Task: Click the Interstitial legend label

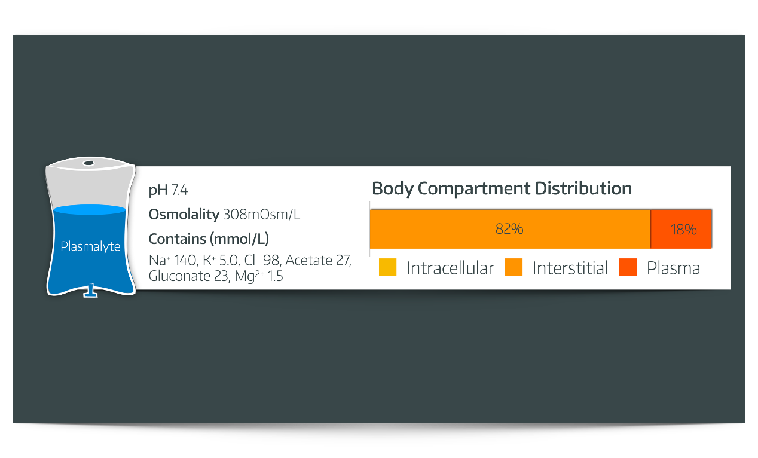Action: click(570, 268)
